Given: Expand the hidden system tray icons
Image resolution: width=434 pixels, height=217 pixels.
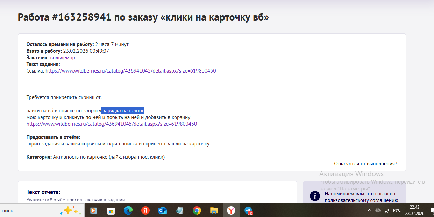Looking at the screenshot, I should [370, 210].
